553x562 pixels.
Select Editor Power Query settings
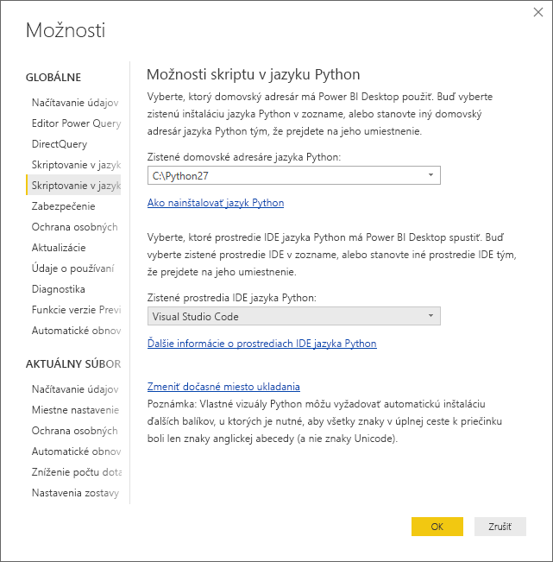pos(76,123)
